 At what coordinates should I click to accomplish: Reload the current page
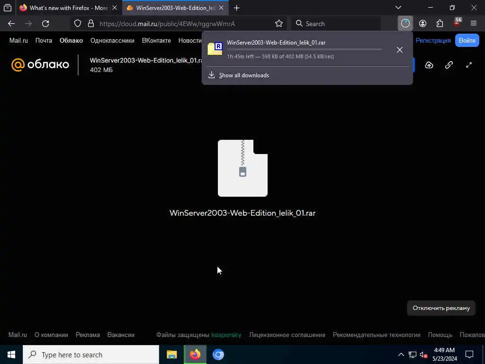tap(45, 24)
